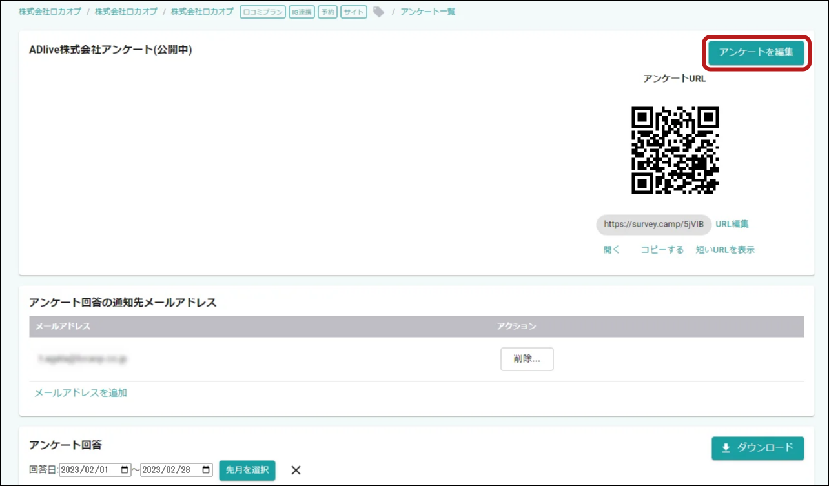Click the survey QR code image

tap(675, 150)
